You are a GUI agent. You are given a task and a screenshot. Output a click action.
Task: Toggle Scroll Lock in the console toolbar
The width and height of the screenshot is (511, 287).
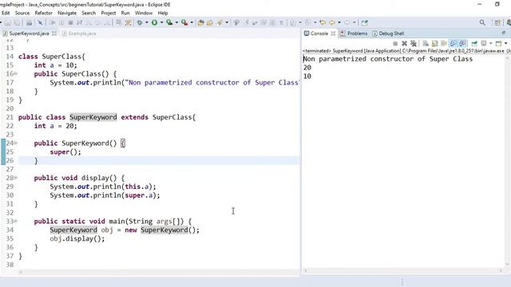(434, 43)
